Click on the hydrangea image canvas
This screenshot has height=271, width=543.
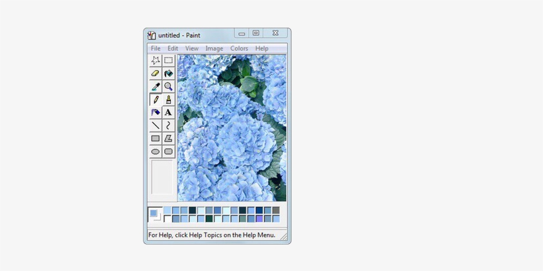tap(232, 128)
